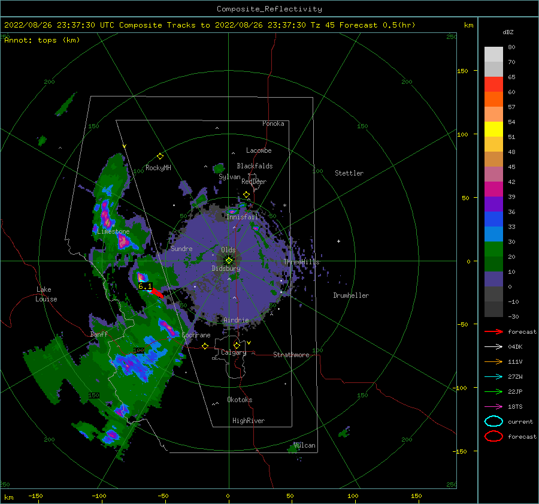
Task: Click the yellow swatch between 54 and 51 dBZ
Action: [493, 129]
